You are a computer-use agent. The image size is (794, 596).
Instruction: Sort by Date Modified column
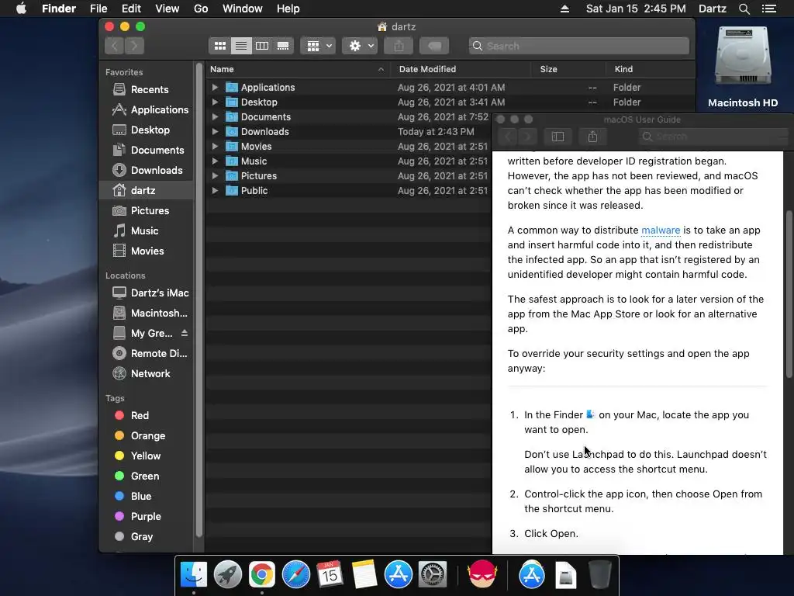pyautogui.click(x=461, y=69)
